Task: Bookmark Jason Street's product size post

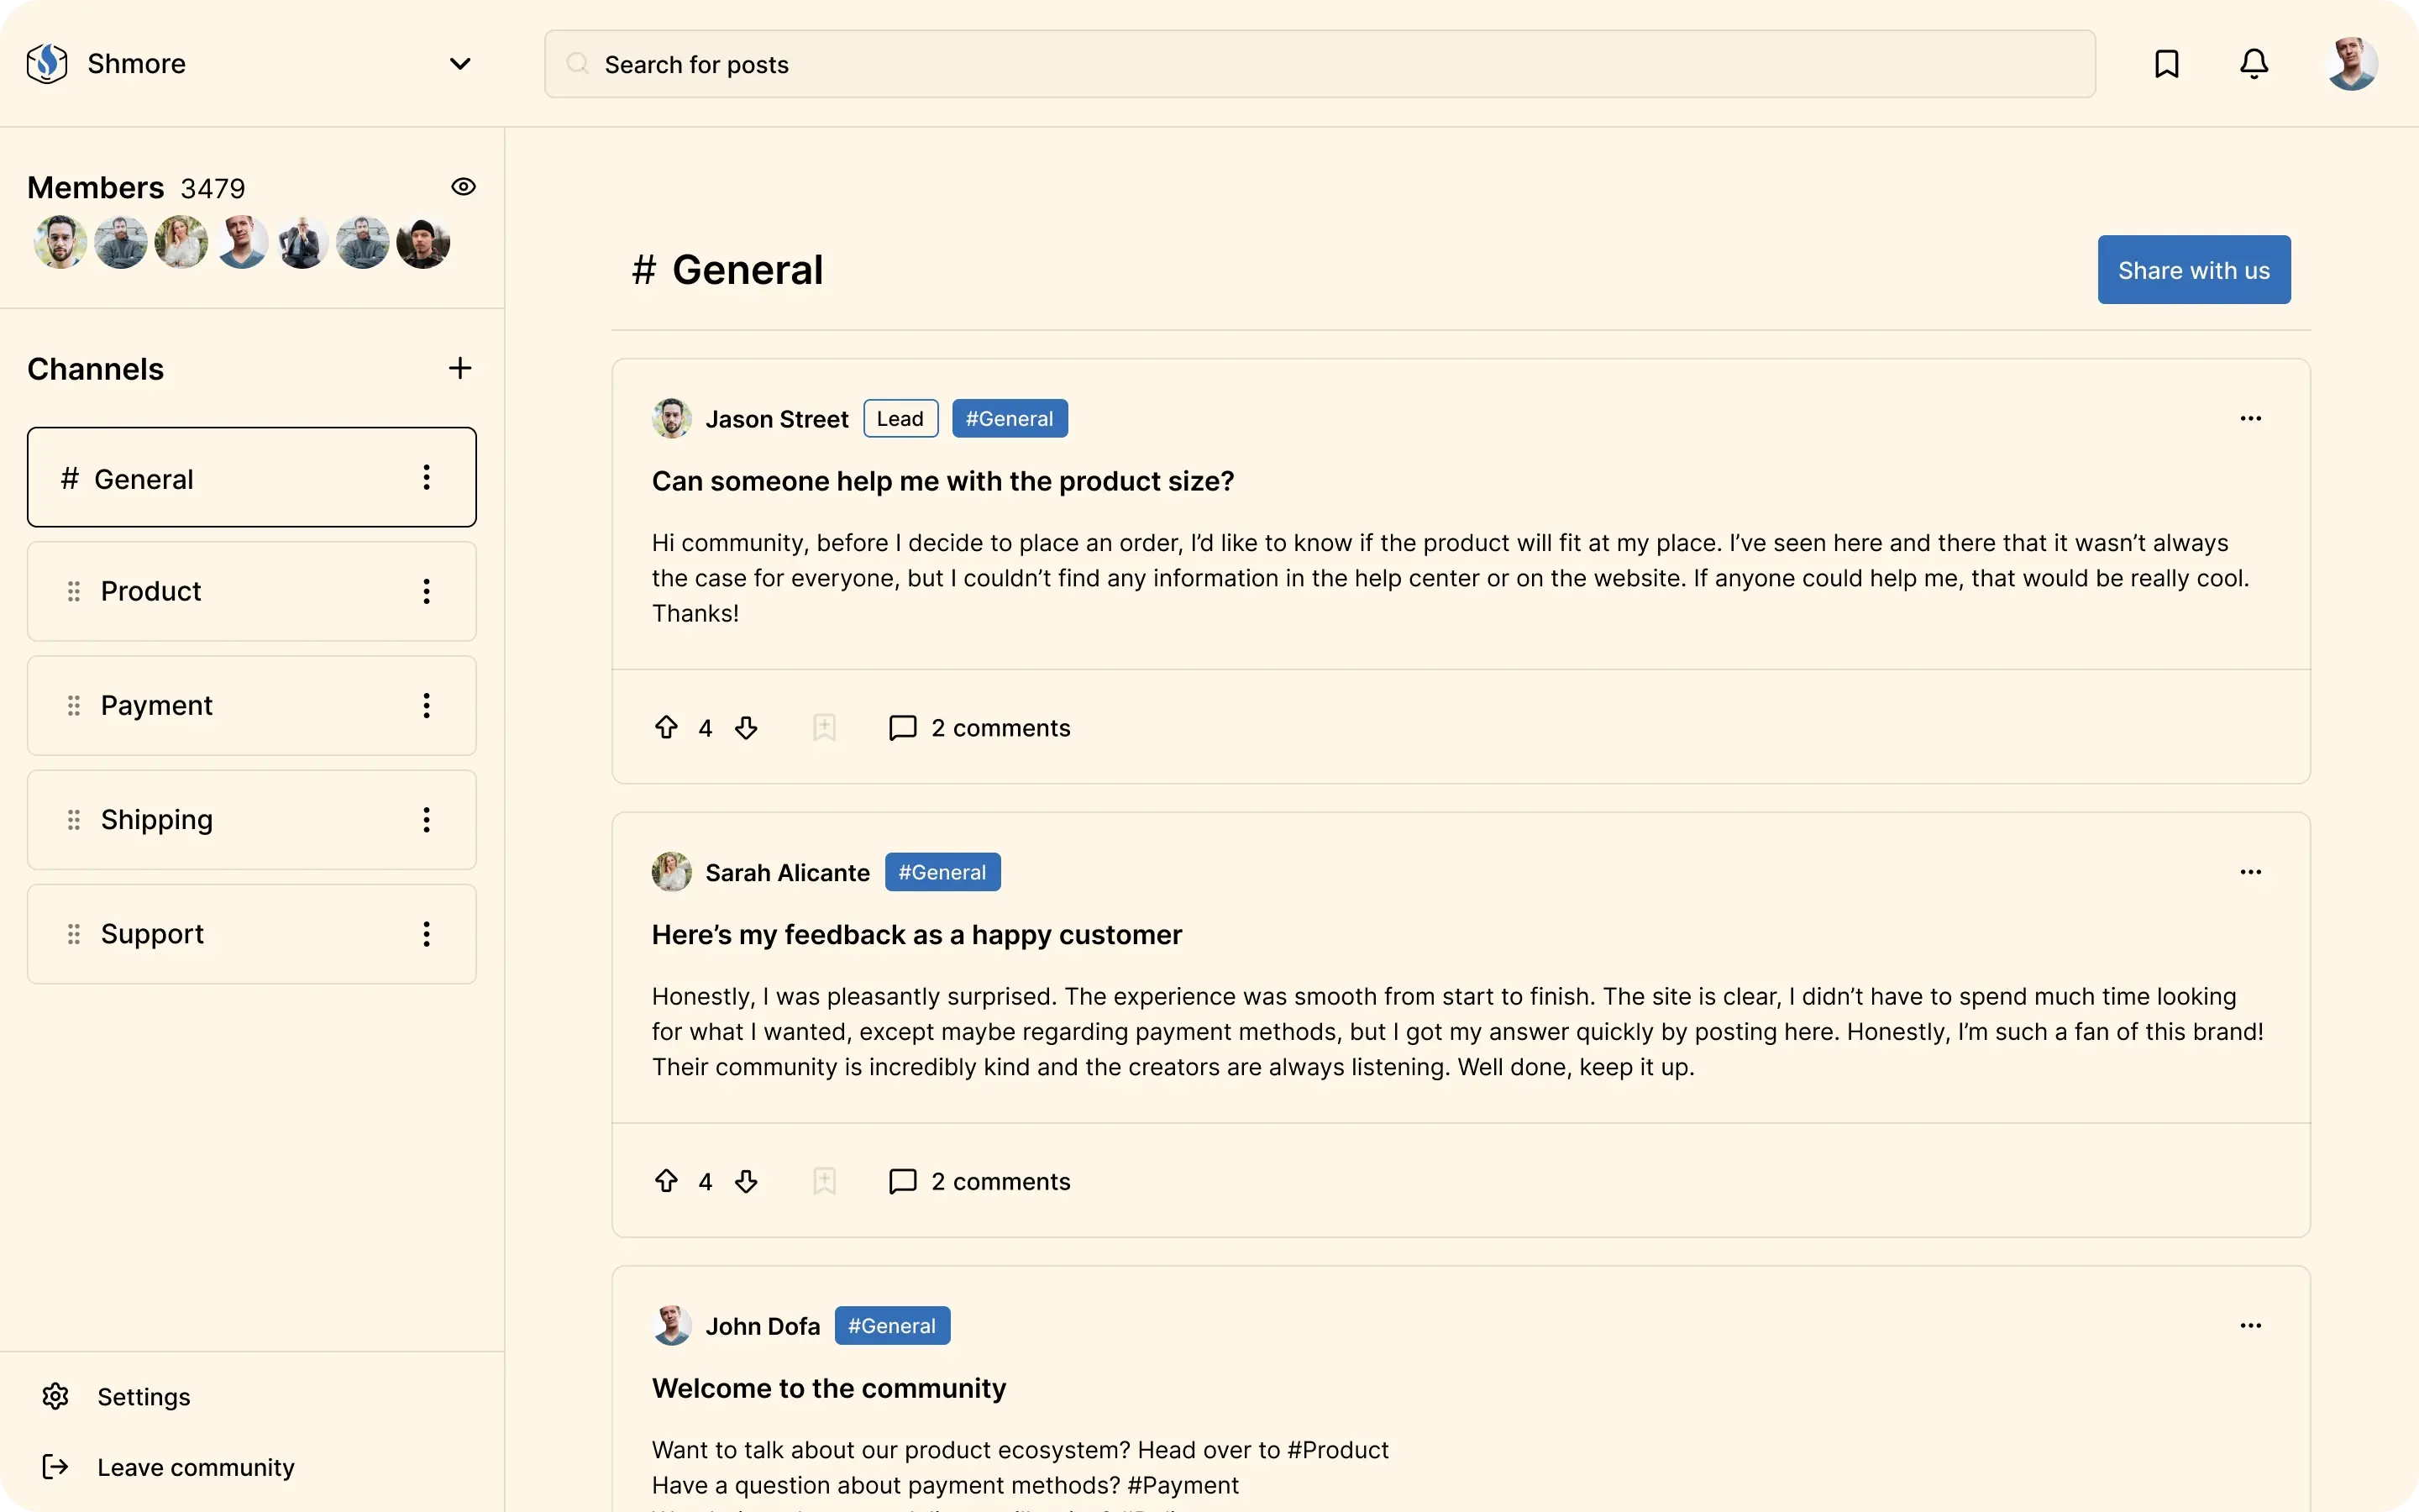Action: point(822,727)
